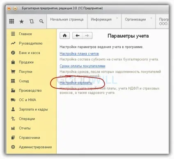Viewport: 174px width, 159px height.
Task: Open the sections grid menu icon
Action: [11, 21]
